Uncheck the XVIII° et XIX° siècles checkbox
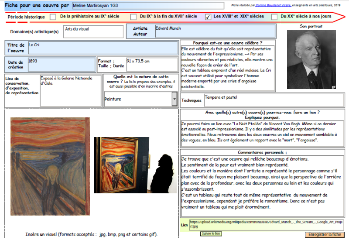The height and width of the screenshot is (247, 349). coord(208,17)
